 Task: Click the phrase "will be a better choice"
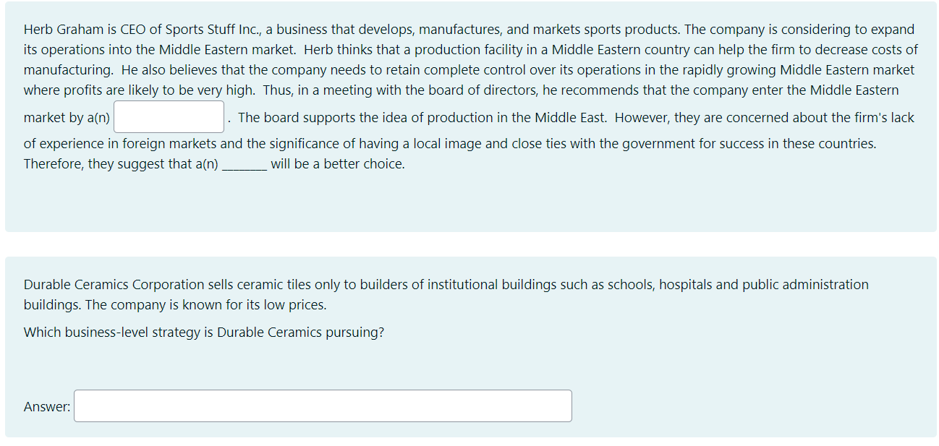[x=336, y=163]
